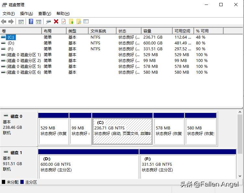
Task: Sort by the 类型 column header
Action: [77, 31]
